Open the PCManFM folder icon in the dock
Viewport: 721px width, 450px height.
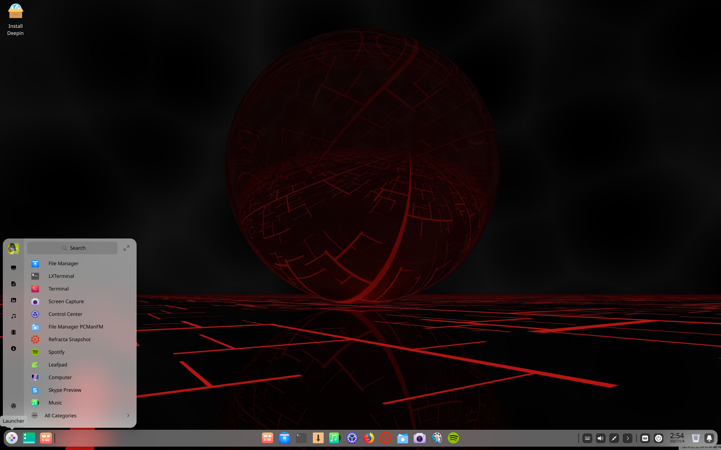[x=402, y=438]
